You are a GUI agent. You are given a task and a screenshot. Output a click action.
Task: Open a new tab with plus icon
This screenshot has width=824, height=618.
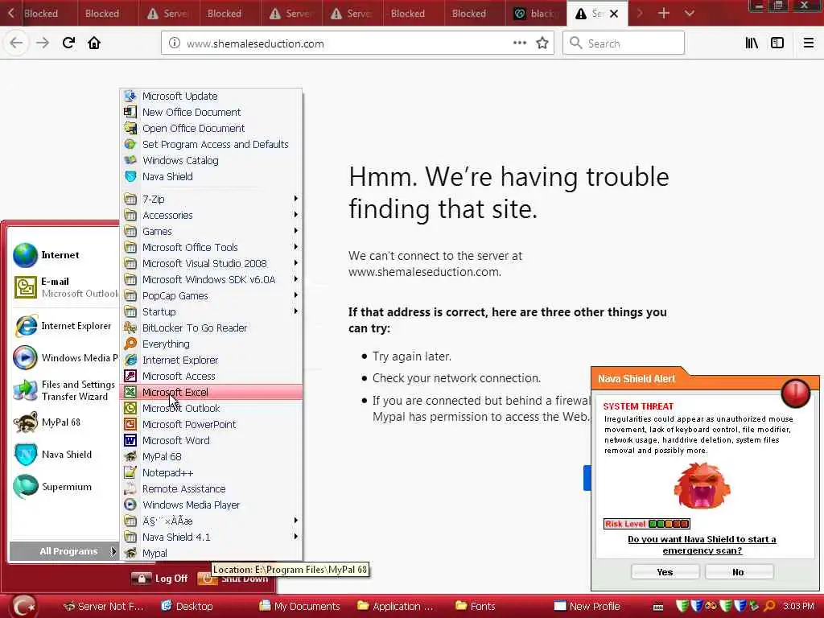coord(664,13)
